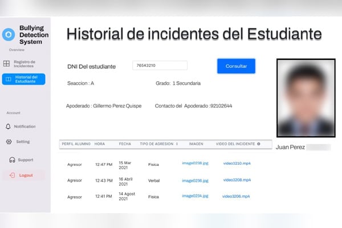This screenshot has height=228, width=342.
Task: Play video3206.mp4 incident link
Action: (237, 197)
